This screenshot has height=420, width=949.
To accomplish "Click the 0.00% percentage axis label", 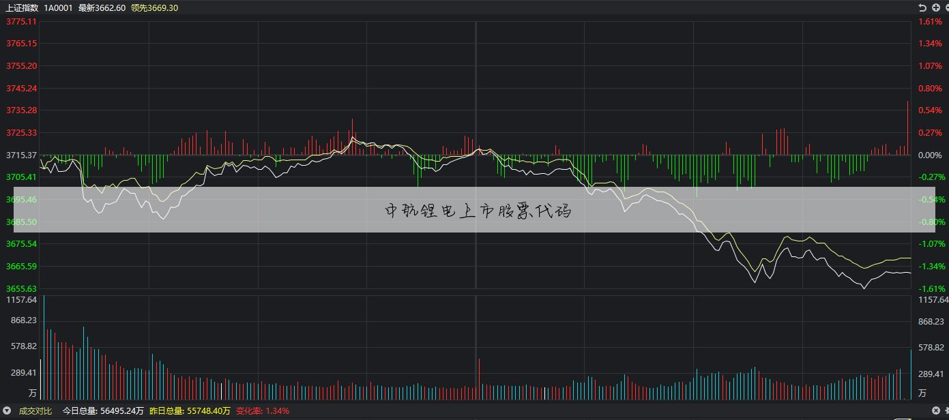I will [x=930, y=155].
